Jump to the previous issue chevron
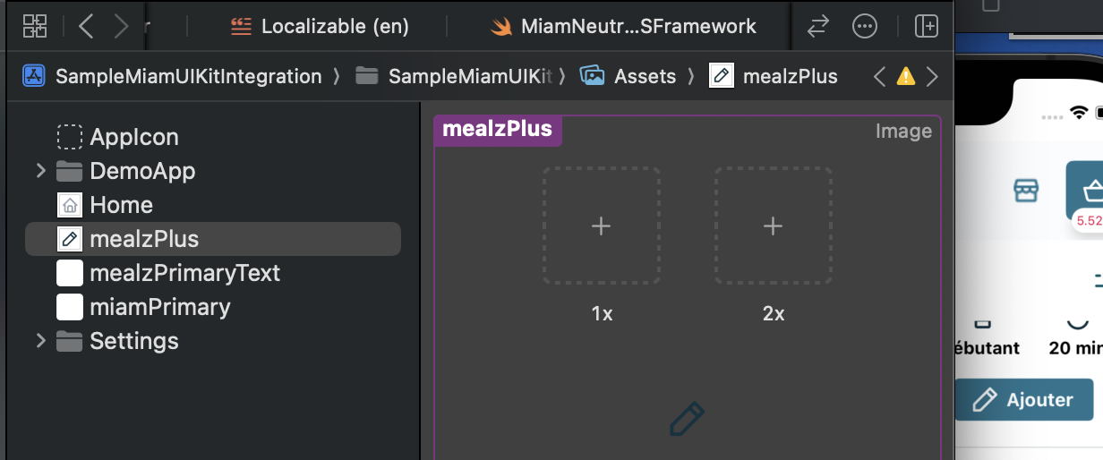1103x460 pixels. point(879,77)
